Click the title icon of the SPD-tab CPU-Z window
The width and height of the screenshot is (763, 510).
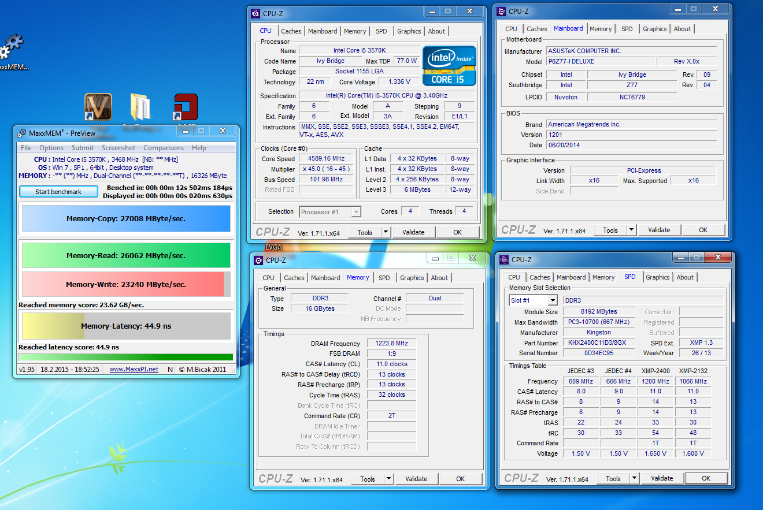click(x=505, y=259)
